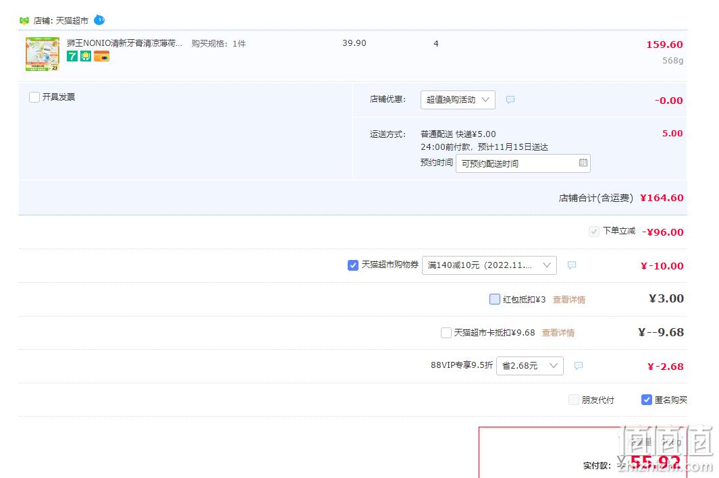Viewport: 719px width, 478px height.
Task: Click the 店铺优惠 label
Action: 388,99
